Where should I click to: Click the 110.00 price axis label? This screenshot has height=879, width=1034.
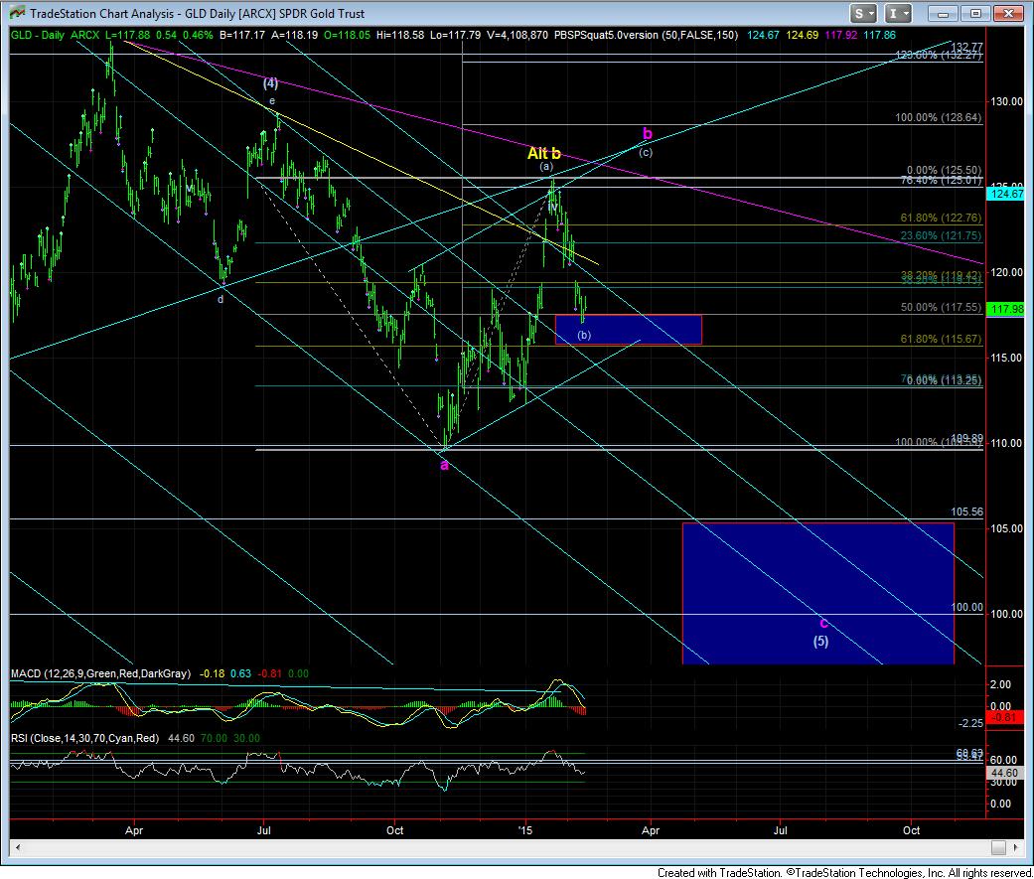(x=1006, y=443)
